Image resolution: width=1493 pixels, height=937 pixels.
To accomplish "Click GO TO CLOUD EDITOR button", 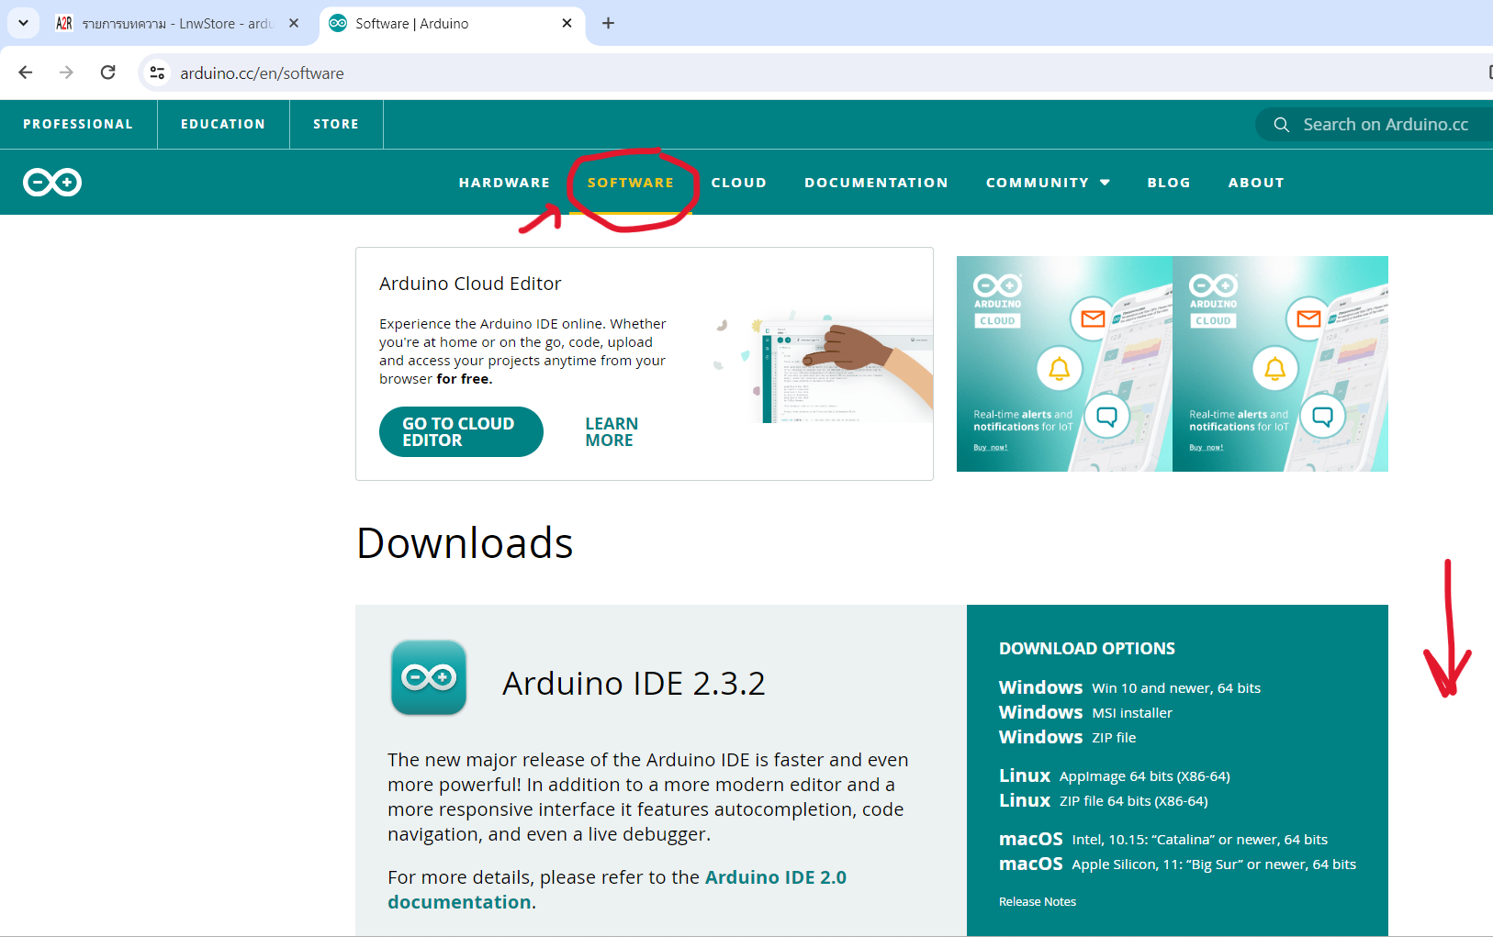I will [x=461, y=431].
